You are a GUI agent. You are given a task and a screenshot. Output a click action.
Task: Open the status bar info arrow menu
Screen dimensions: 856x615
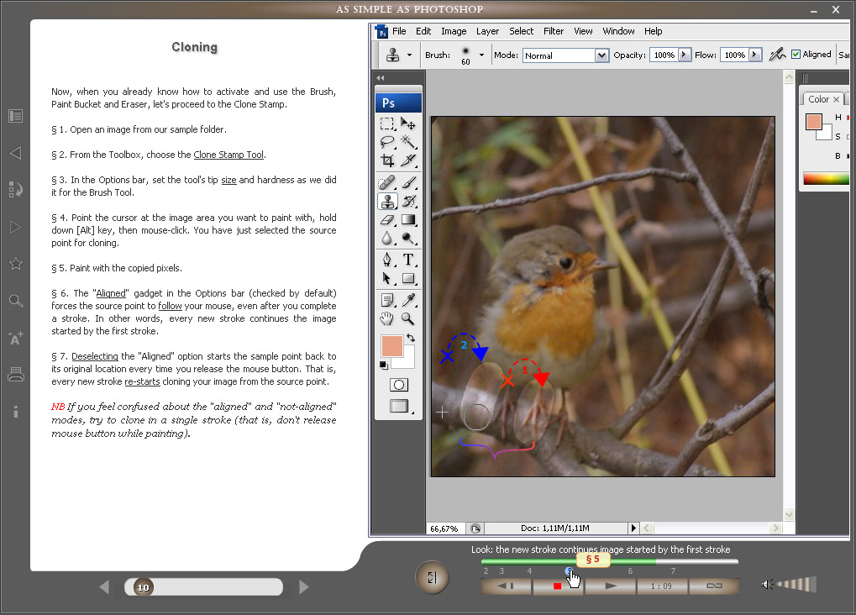[x=633, y=528]
